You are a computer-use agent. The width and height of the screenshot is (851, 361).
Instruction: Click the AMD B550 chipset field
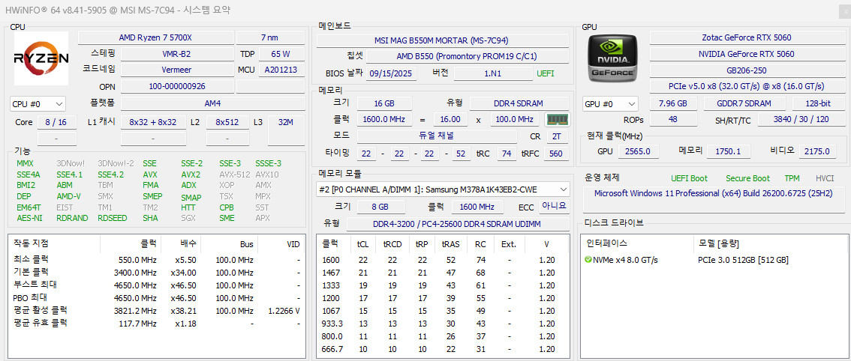[x=466, y=56]
